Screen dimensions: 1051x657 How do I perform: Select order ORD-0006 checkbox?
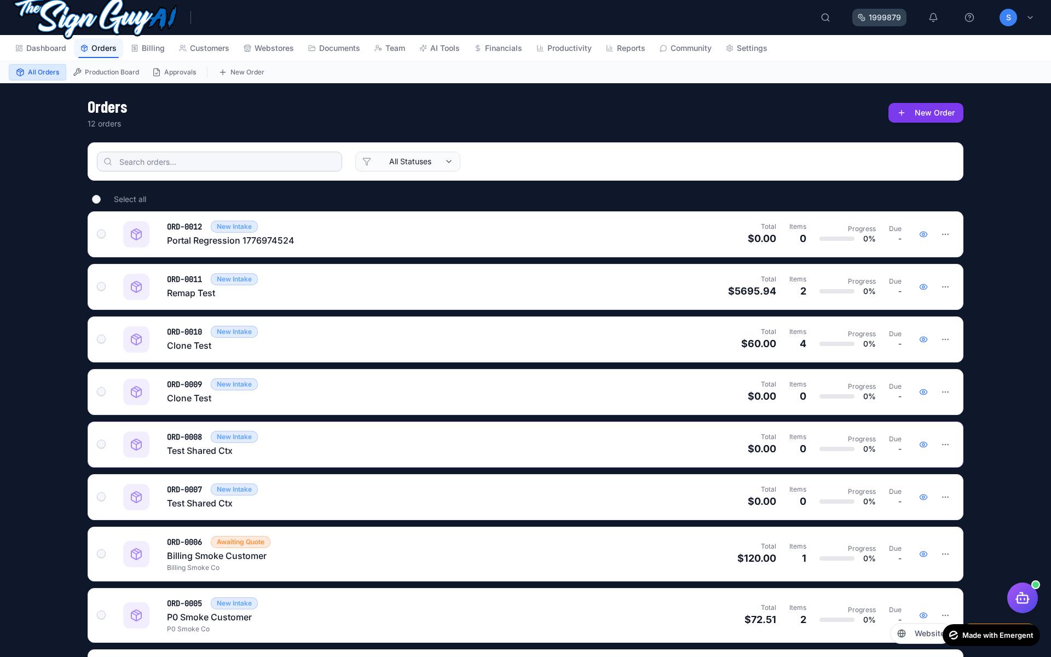[x=101, y=554]
